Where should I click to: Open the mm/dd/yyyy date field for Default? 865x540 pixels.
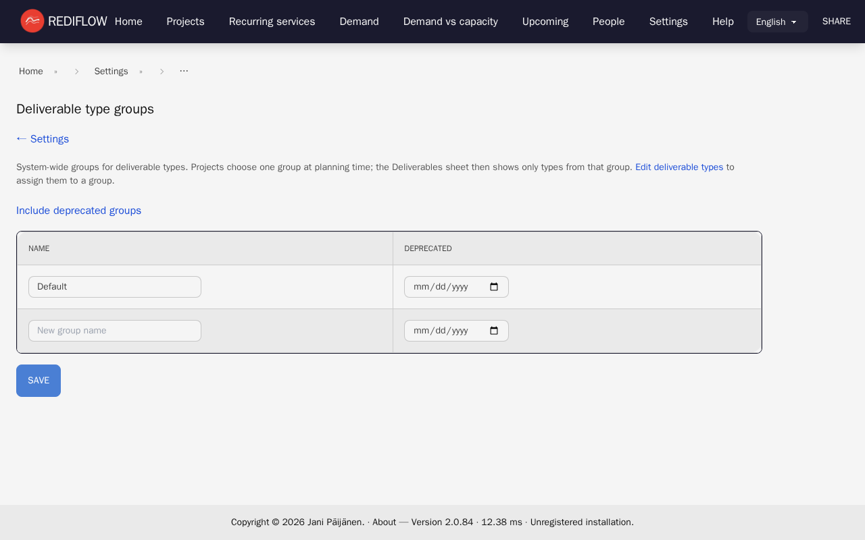pyautogui.click(x=446, y=286)
